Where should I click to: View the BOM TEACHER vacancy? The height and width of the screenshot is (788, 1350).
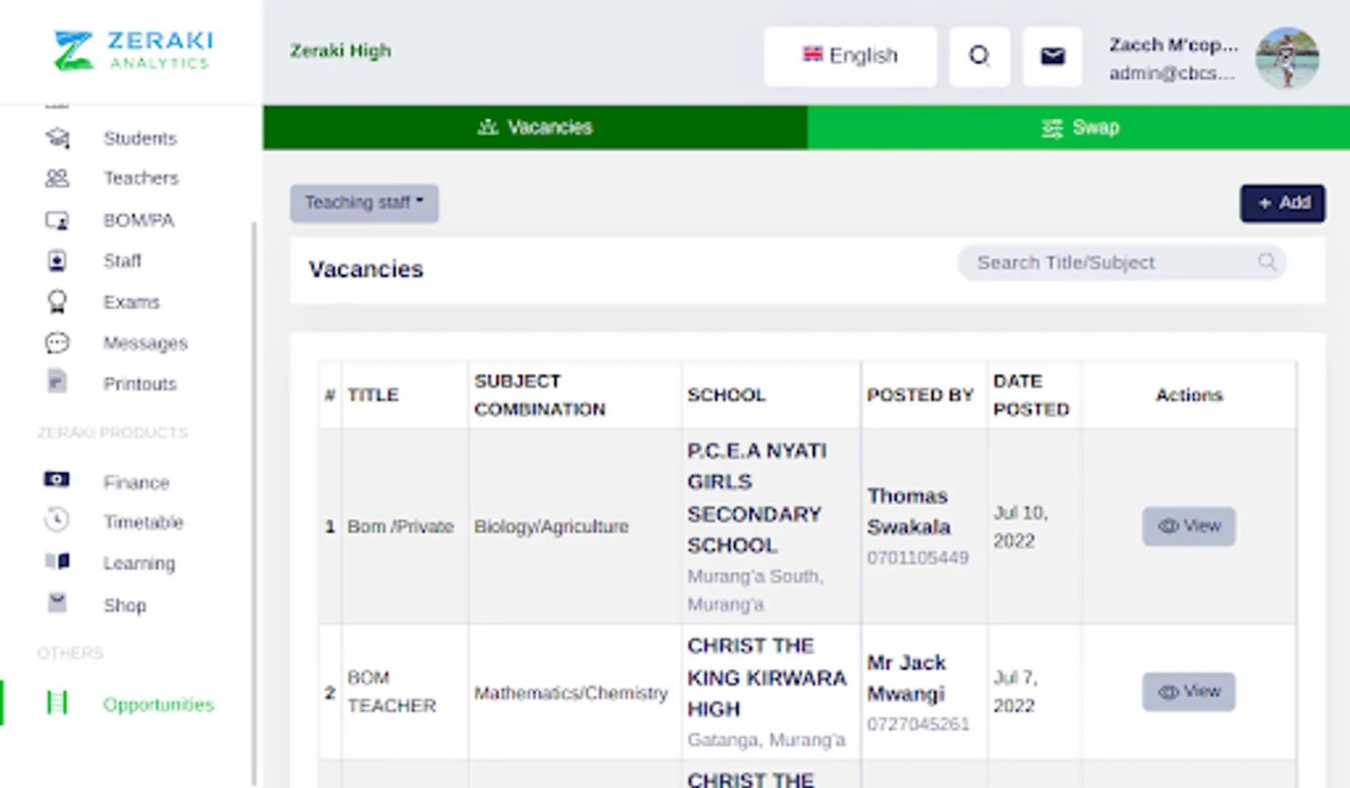pyautogui.click(x=1189, y=692)
